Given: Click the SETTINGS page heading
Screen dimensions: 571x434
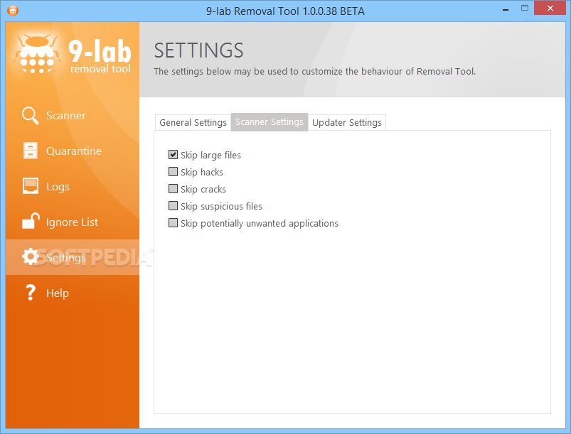Looking at the screenshot, I should click(x=198, y=50).
